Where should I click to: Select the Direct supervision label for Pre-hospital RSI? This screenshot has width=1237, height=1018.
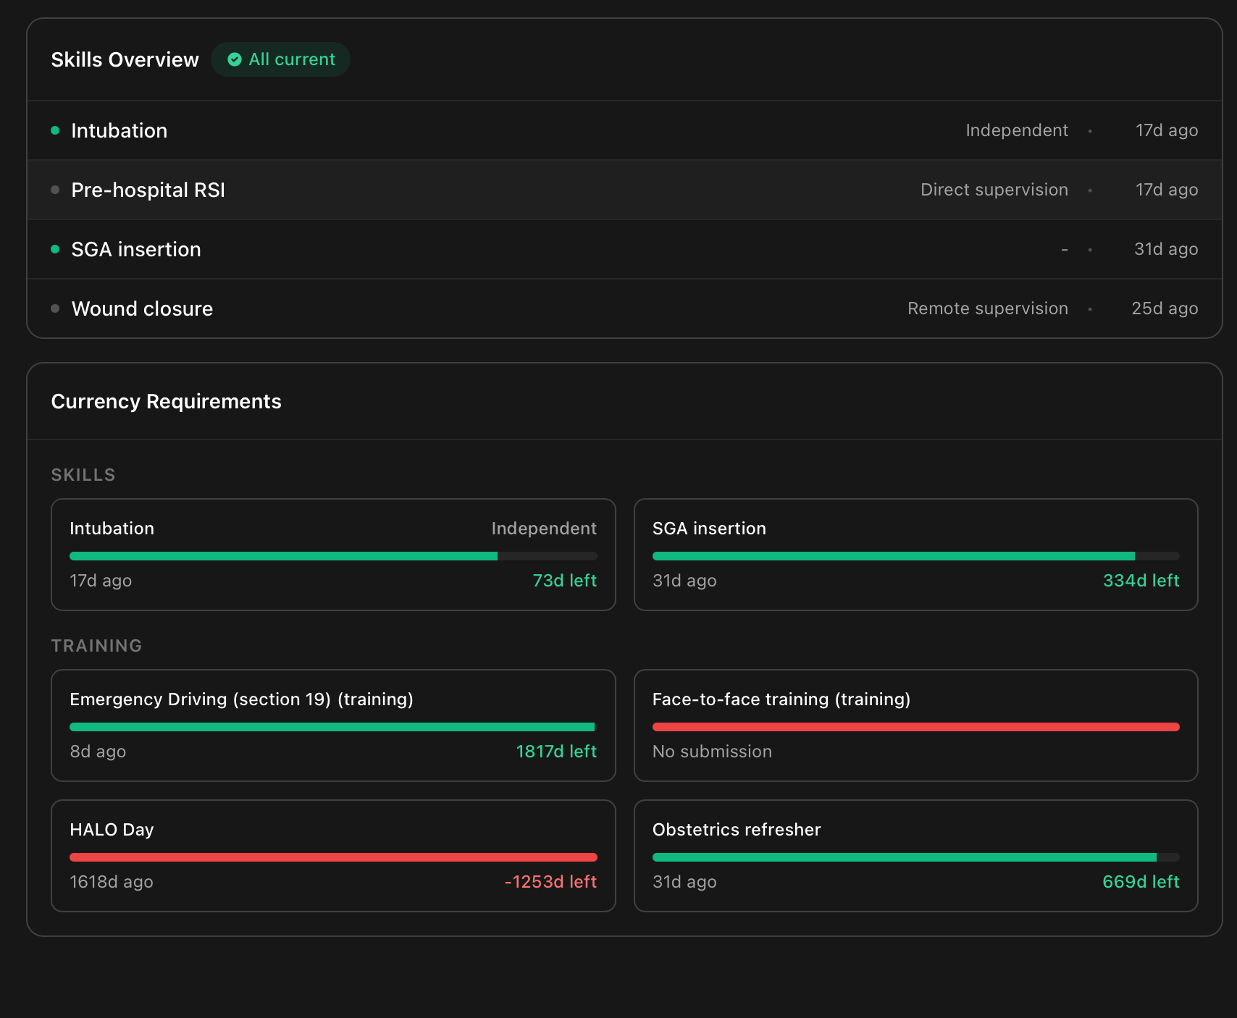[x=994, y=190]
